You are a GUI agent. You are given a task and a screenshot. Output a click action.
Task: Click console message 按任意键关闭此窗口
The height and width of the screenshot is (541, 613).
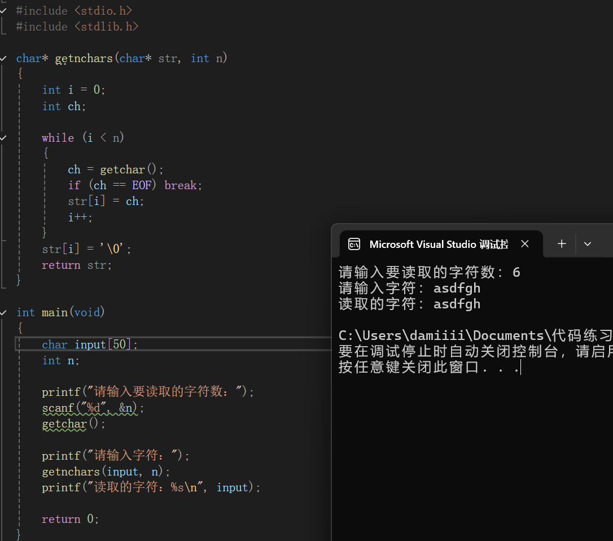(x=429, y=367)
